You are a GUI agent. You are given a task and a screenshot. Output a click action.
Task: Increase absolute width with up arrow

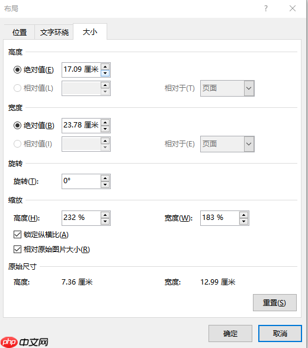pos(105,122)
